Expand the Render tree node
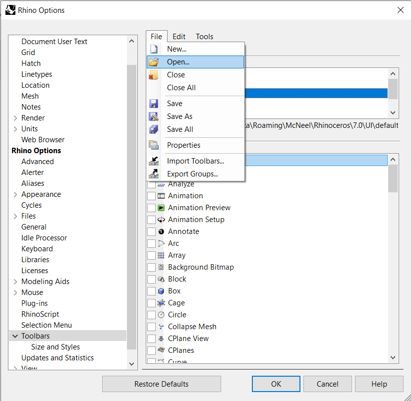The height and width of the screenshot is (401, 411). (x=15, y=118)
